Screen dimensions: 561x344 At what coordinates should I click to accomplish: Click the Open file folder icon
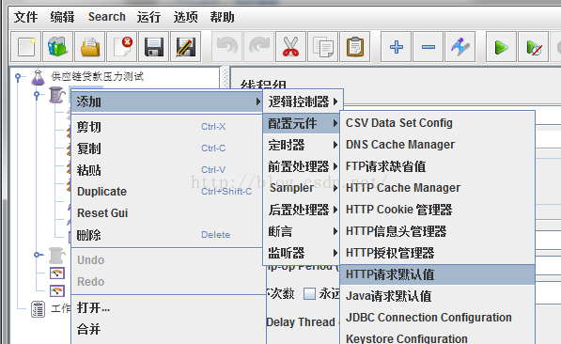click(x=90, y=47)
